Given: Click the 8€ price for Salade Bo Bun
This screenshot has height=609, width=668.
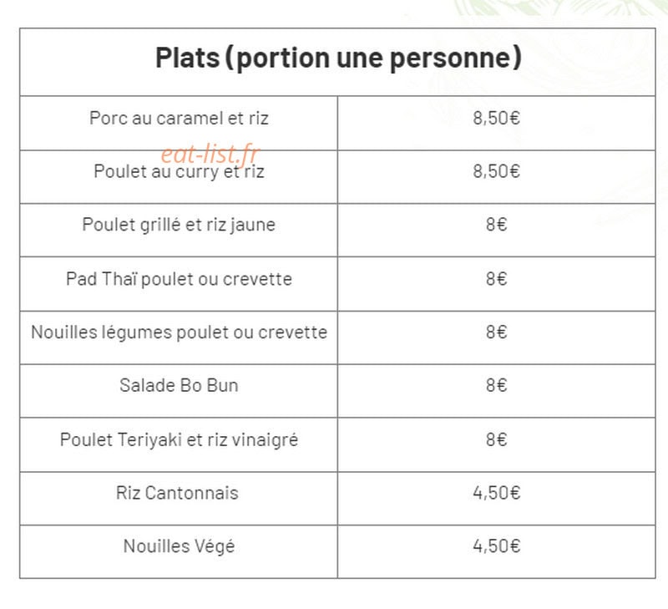Looking at the screenshot, I should click(496, 385).
